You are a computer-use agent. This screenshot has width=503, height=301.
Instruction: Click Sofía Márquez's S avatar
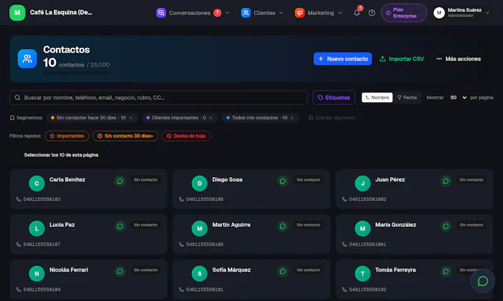[199, 274]
